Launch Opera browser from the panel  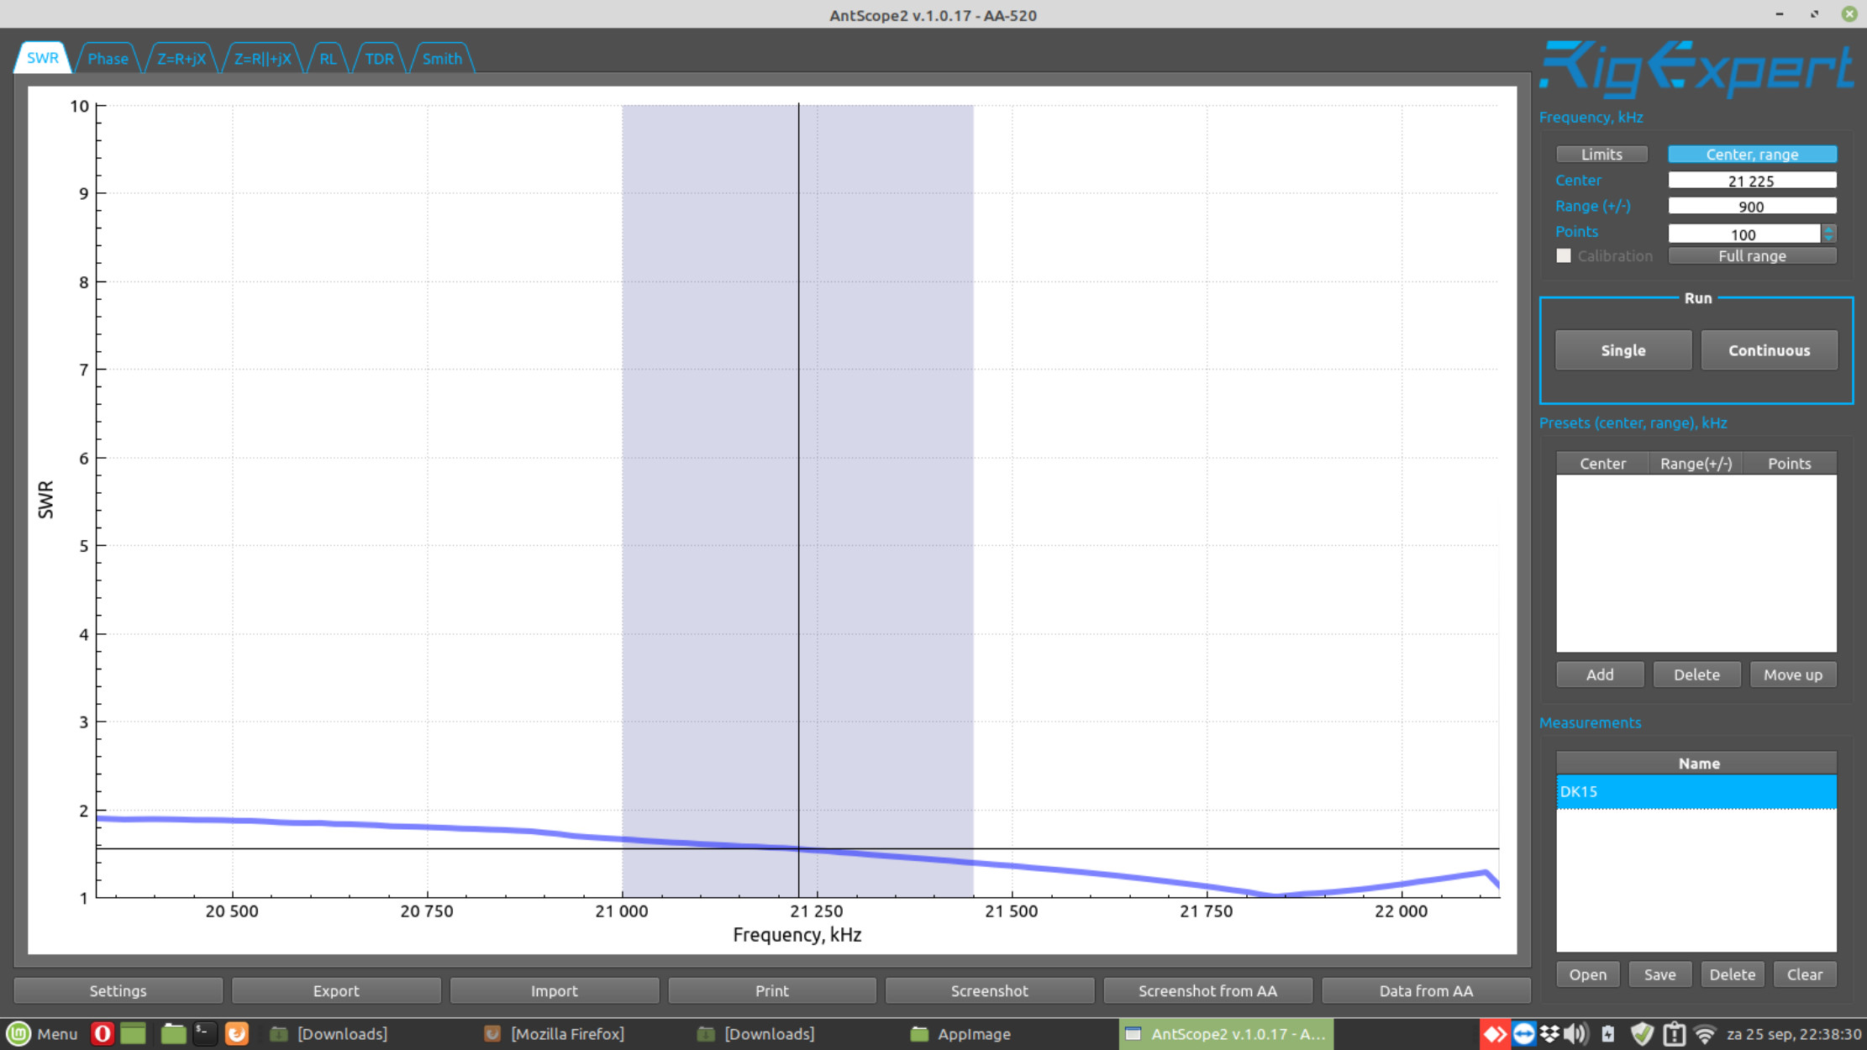coord(103,1033)
